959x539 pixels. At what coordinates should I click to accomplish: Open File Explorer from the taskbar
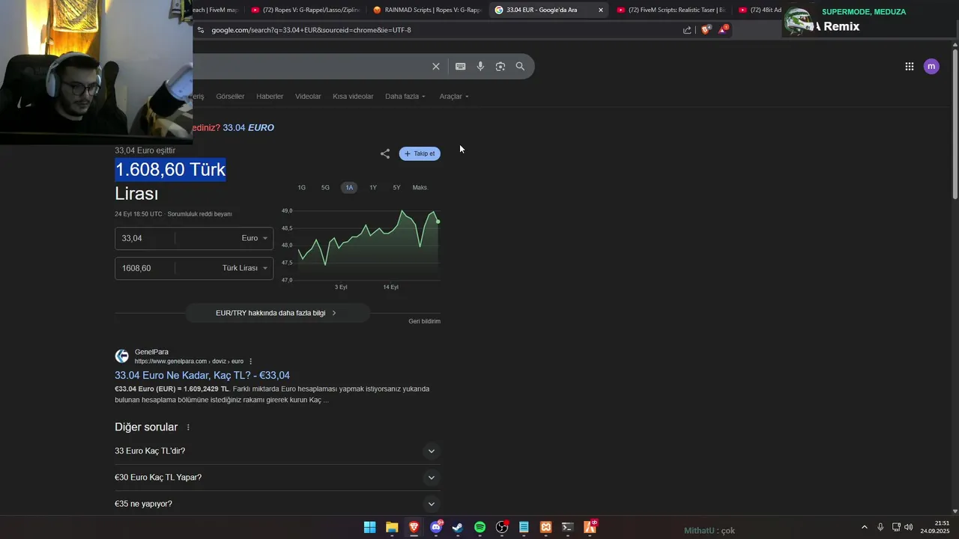[392, 528]
